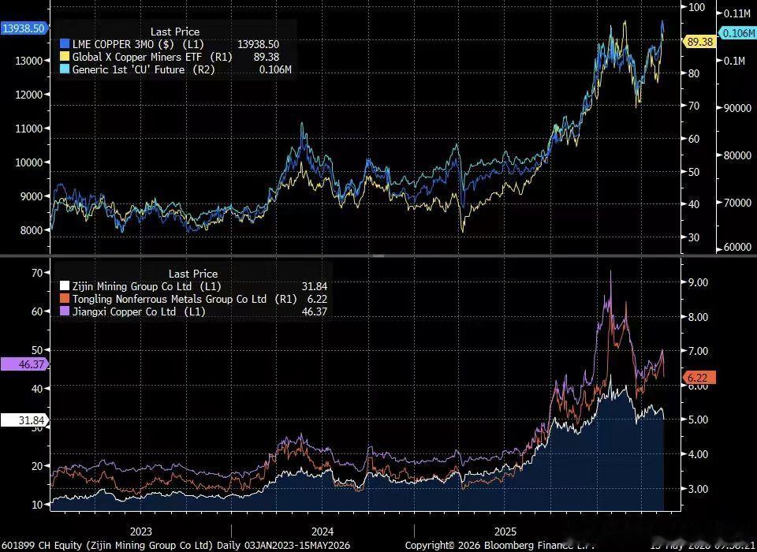Click the Generic 1st CU Future cyan swatch
The height and width of the screenshot is (552, 757).
[x=65, y=69]
